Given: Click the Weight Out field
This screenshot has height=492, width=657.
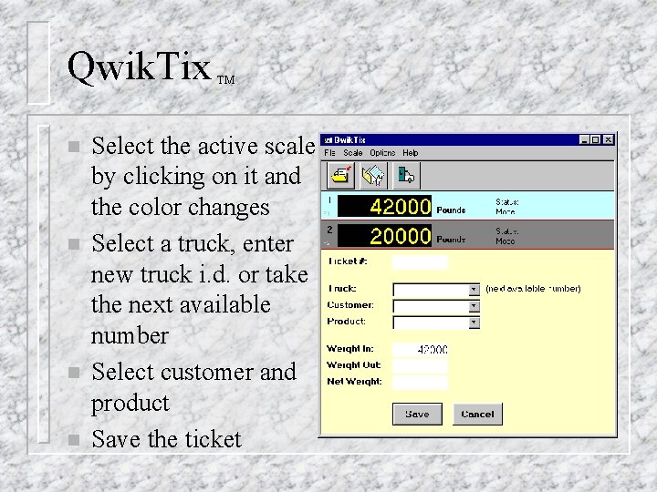Looking at the screenshot, I should pyautogui.click(x=420, y=366).
